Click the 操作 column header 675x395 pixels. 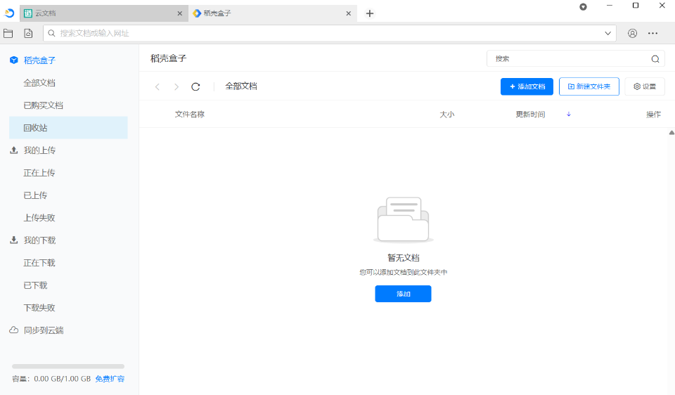(653, 114)
